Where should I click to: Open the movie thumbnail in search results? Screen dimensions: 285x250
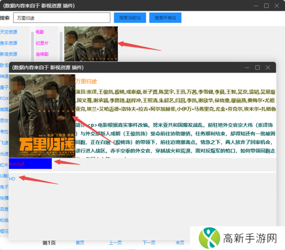(91, 43)
